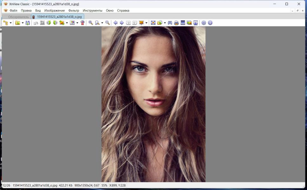This screenshot has height=190, width=307.
Task: Rotate image counter-clockwise
Action: click(x=49, y=23)
